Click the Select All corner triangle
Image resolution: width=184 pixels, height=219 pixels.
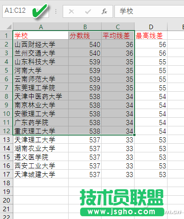[x=9, y=27]
